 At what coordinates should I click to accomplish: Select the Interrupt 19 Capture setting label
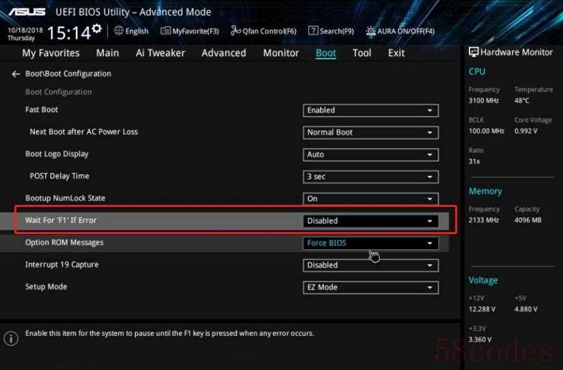tap(61, 265)
